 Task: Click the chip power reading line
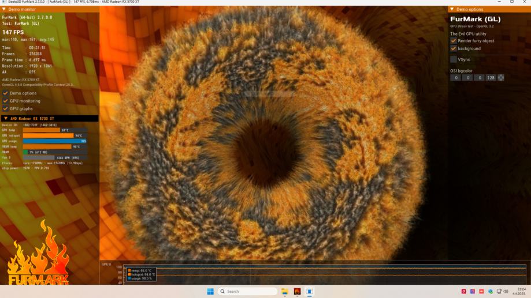tap(26, 168)
